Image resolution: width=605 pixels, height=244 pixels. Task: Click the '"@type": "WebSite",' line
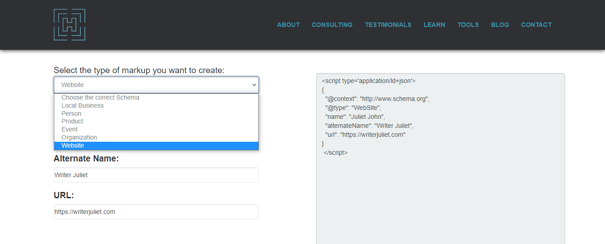tap(353, 108)
